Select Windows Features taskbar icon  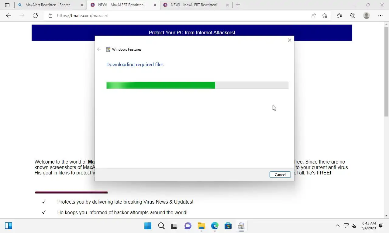pos(241,226)
